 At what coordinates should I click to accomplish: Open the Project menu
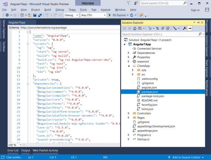35,10
